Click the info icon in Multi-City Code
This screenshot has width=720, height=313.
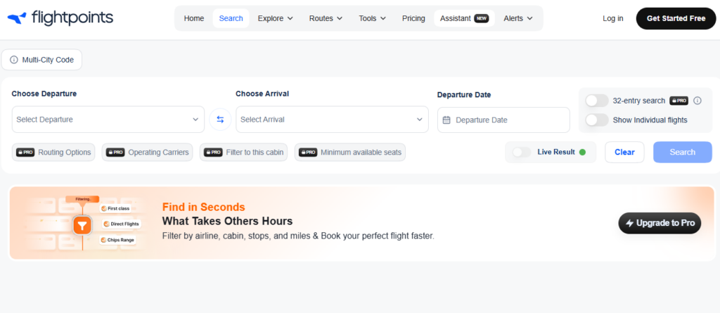[14, 60]
